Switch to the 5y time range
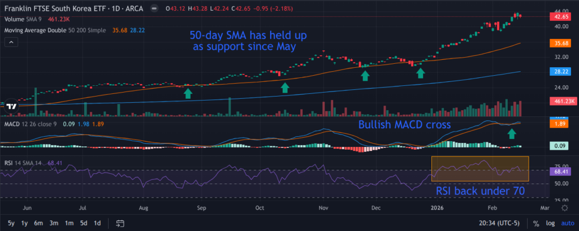This screenshot has width=579, height=231. (10, 223)
